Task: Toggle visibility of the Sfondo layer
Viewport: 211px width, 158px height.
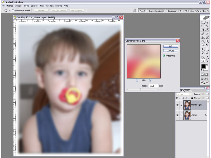Action: [x=178, y=115]
